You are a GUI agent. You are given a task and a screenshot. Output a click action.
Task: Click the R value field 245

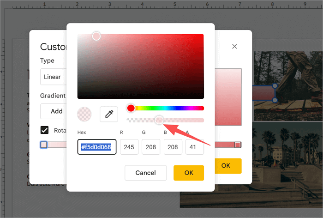pos(129,147)
